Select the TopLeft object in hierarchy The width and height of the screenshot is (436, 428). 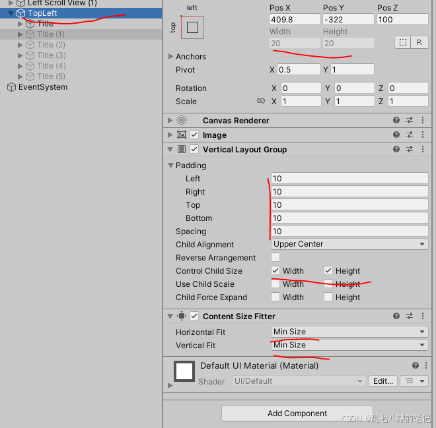point(42,13)
